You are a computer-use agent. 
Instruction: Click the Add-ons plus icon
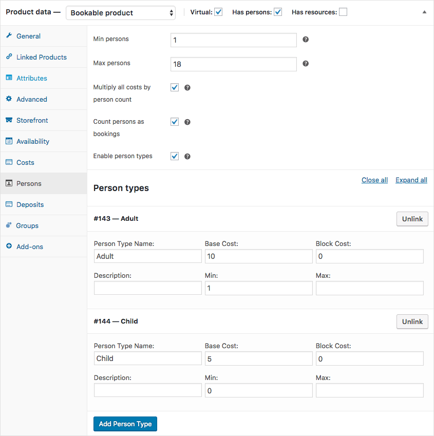click(x=9, y=247)
